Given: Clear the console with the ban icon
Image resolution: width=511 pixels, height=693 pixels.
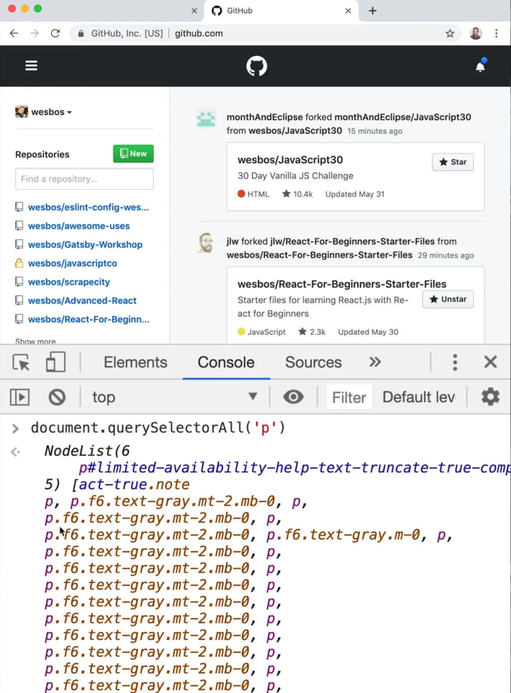Looking at the screenshot, I should coord(57,397).
